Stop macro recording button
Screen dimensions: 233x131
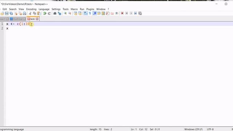click(x=127, y=13)
